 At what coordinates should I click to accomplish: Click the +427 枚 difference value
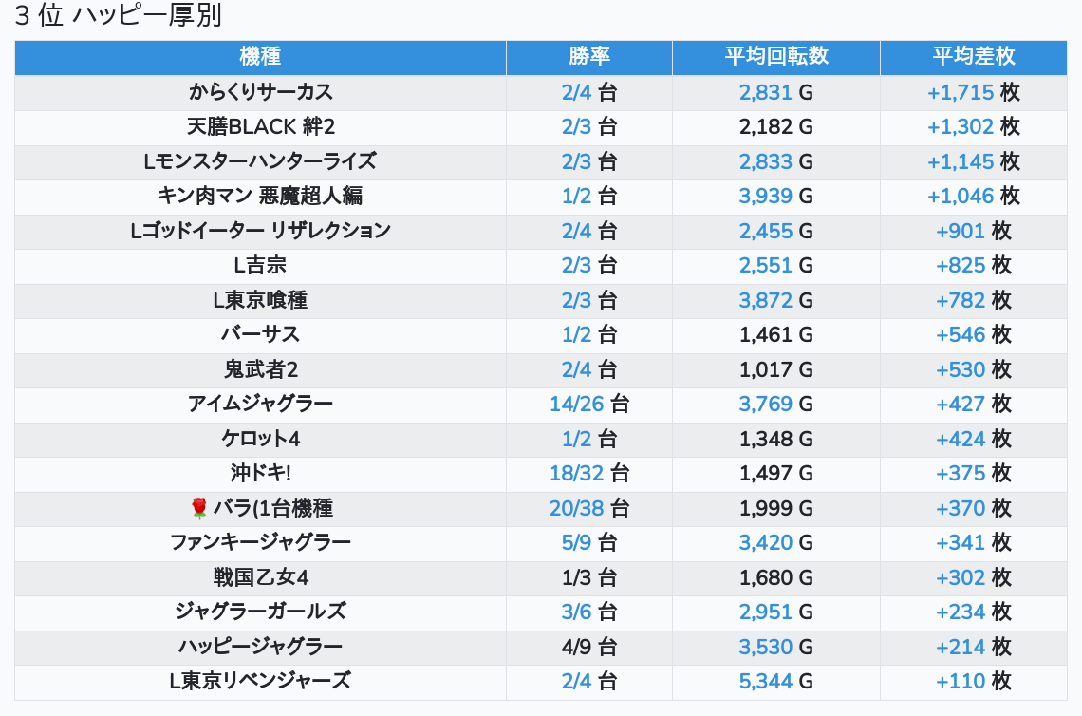(974, 404)
